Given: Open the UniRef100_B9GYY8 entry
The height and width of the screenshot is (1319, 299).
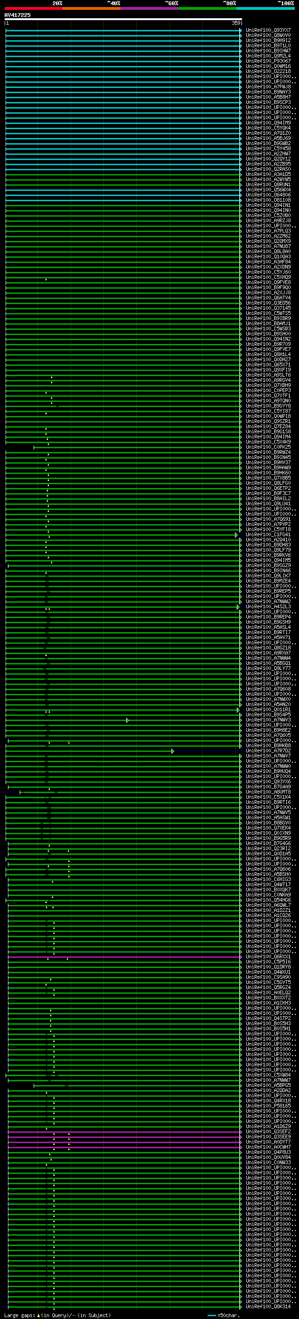Looking at the screenshot, I should coord(268,406).
